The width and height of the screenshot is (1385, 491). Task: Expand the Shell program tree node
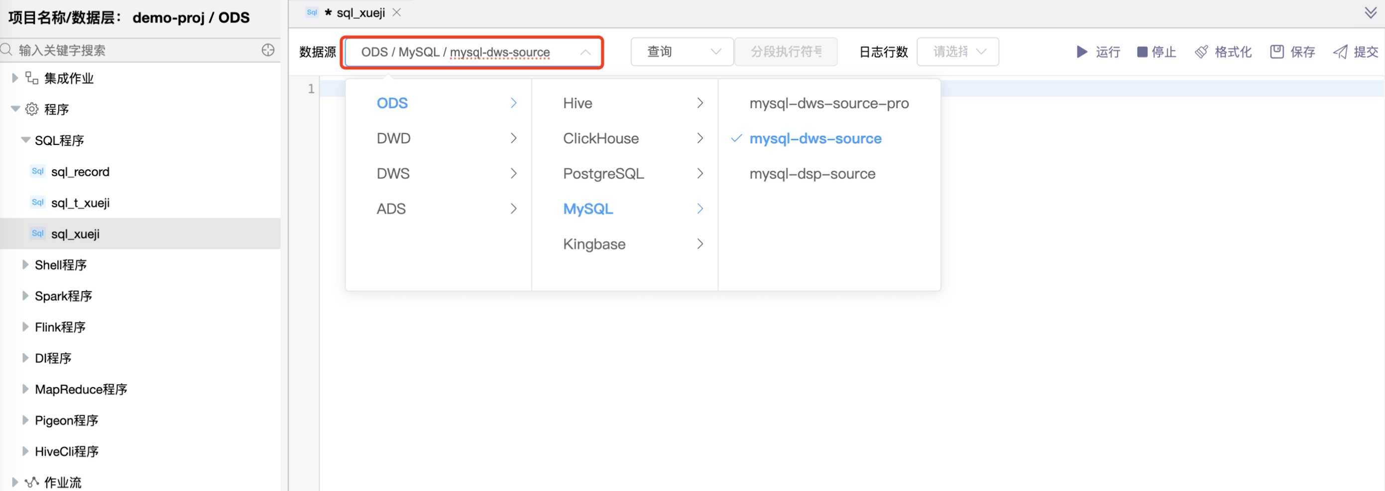25,264
